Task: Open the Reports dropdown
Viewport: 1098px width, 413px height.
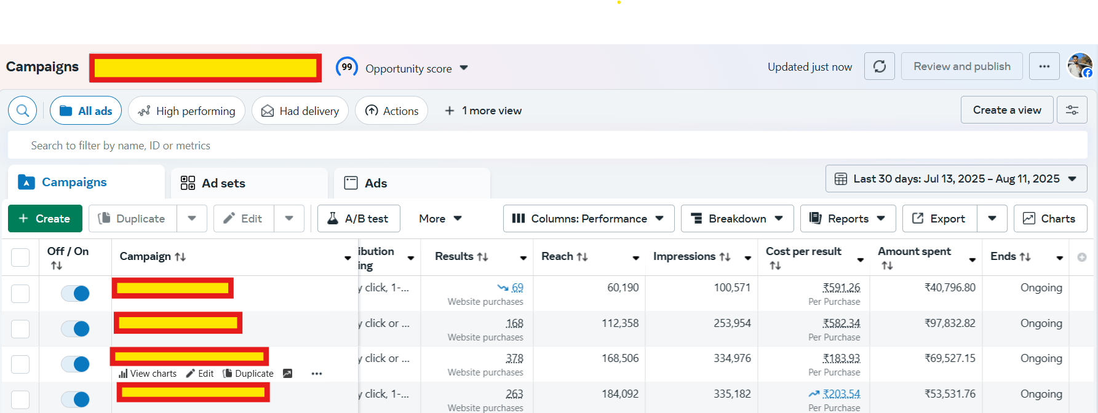Action: pos(848,218)
